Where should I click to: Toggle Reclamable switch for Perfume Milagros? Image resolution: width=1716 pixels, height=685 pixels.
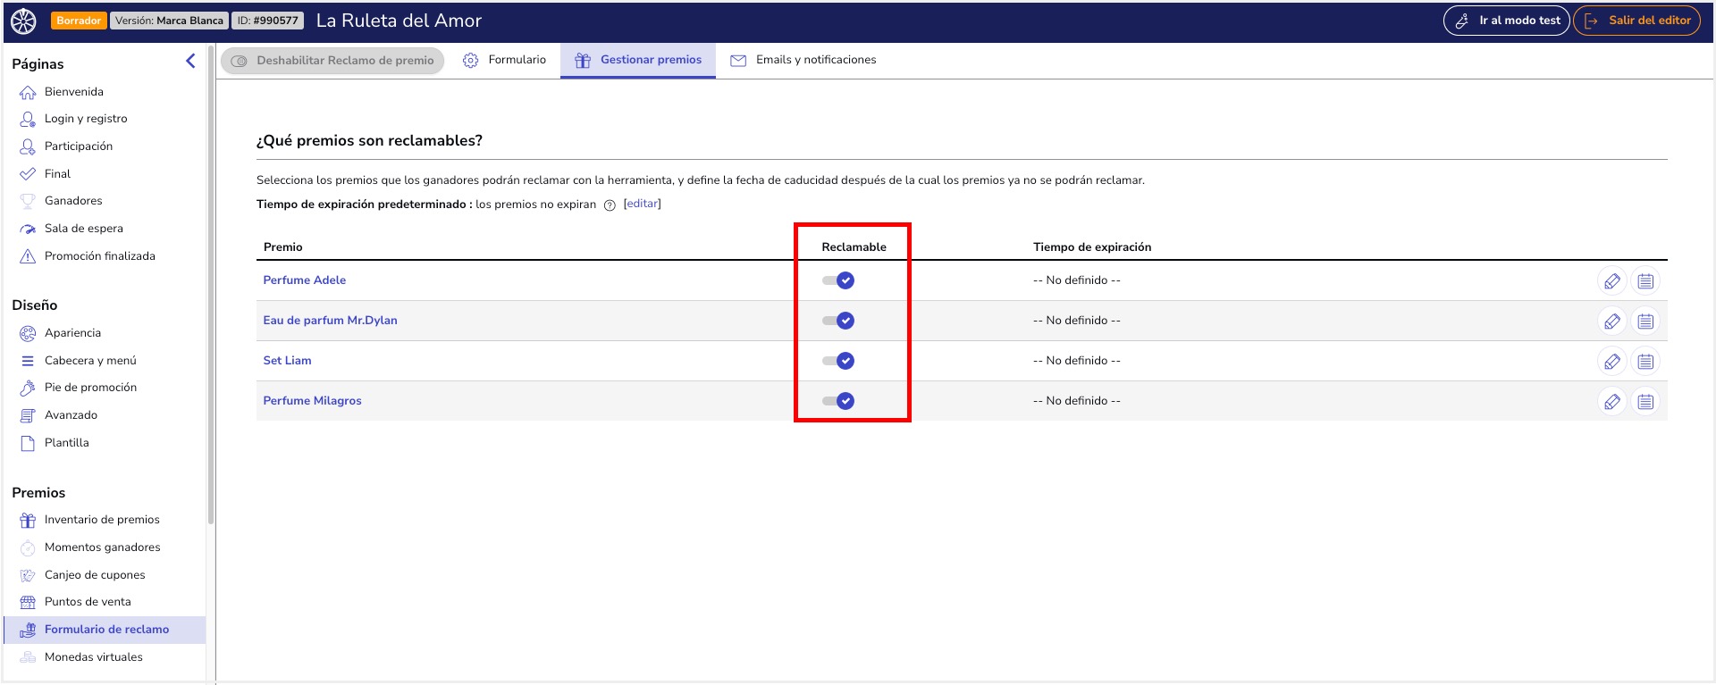click(838, 401)
